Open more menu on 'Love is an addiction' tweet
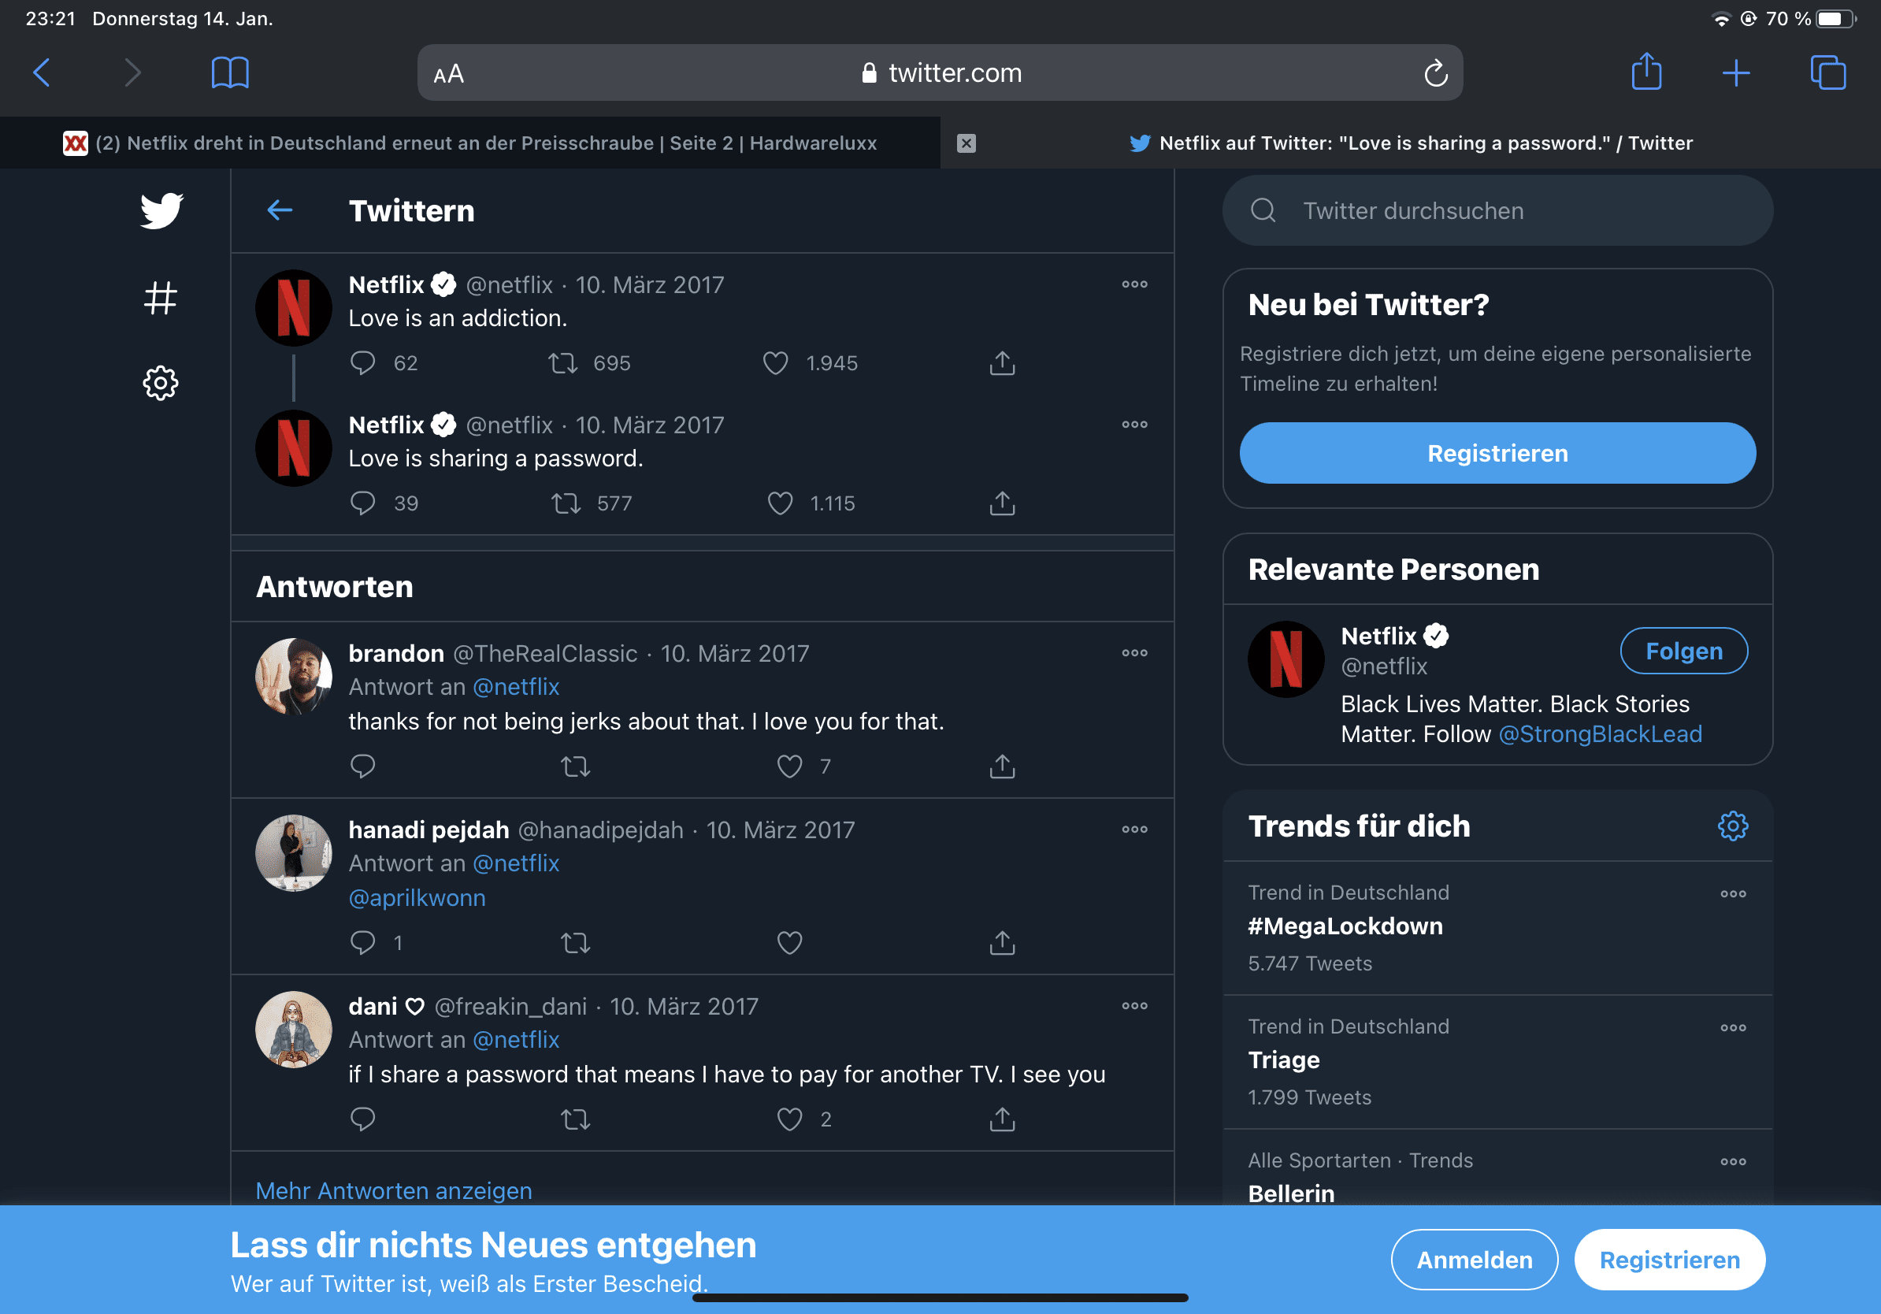 (1134, 284)
